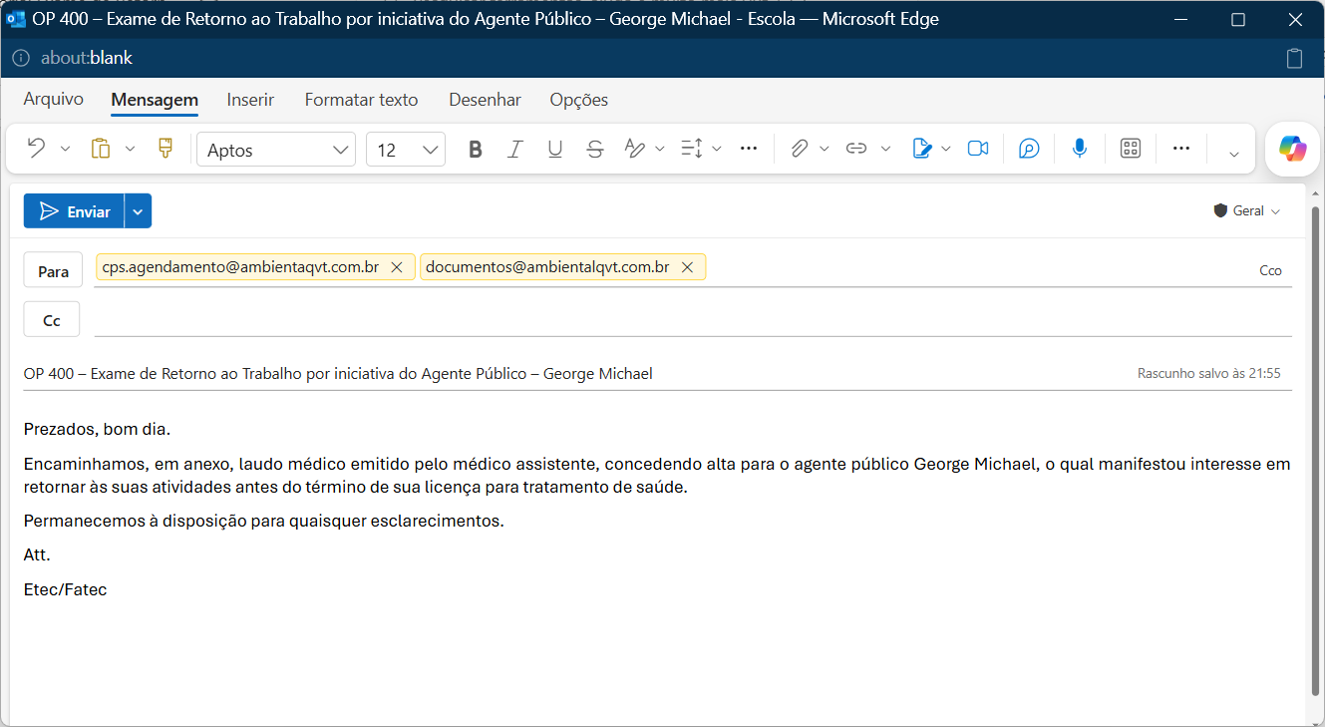Click into the Cc input field
The image size is (1325, 727).
693,320
